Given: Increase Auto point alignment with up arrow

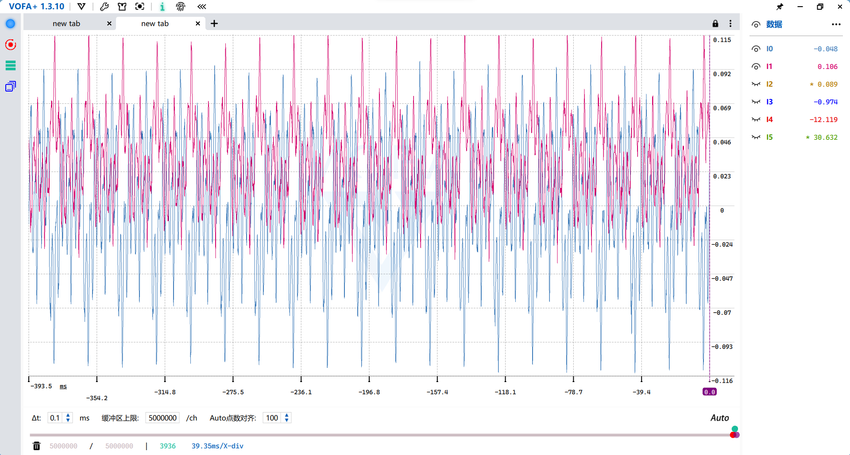Looking at the screenshot, I should point(287,415).
